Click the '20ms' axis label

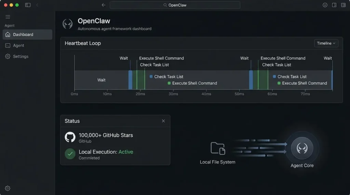point(140,94)
